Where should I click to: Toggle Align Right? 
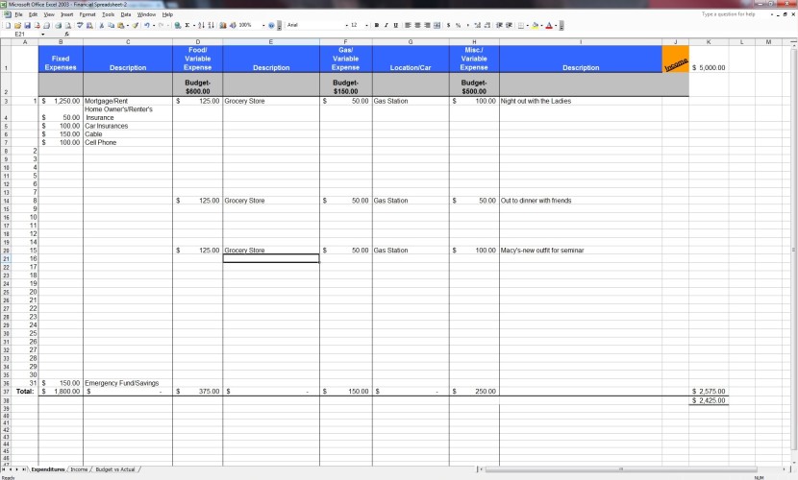coord(427,25)
